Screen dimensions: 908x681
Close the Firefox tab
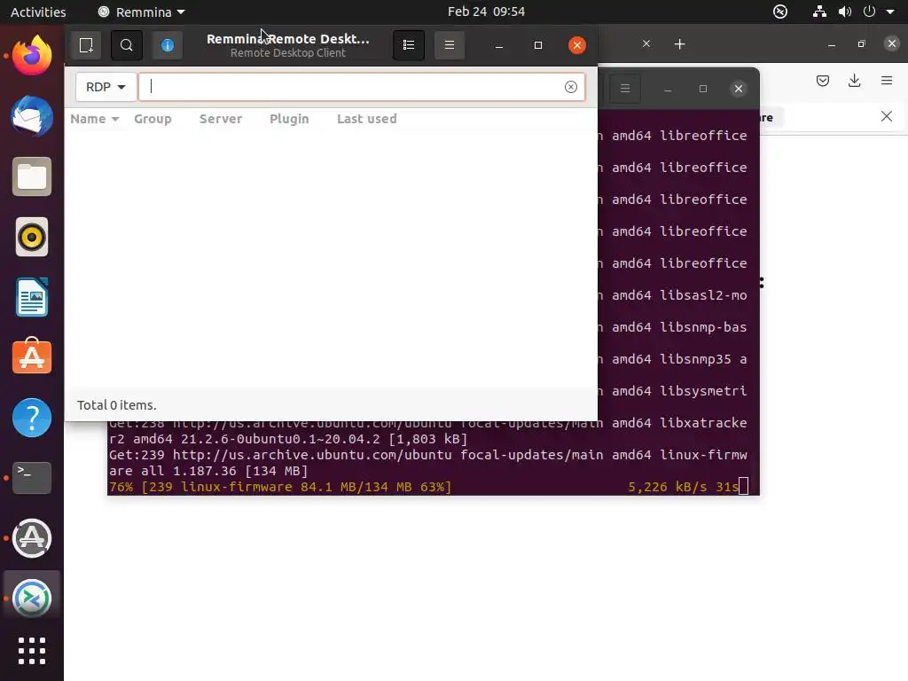[x=646, y=44]
